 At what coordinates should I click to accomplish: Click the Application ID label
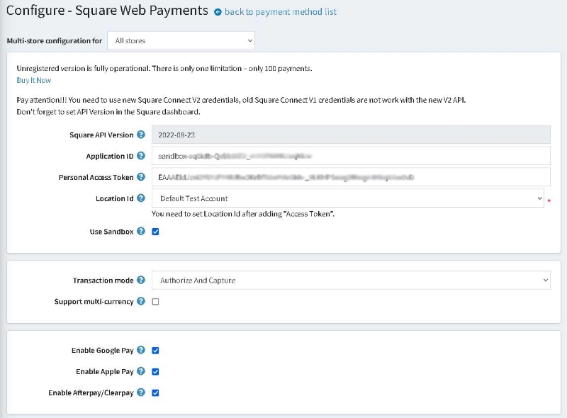(x=110, y=156)
